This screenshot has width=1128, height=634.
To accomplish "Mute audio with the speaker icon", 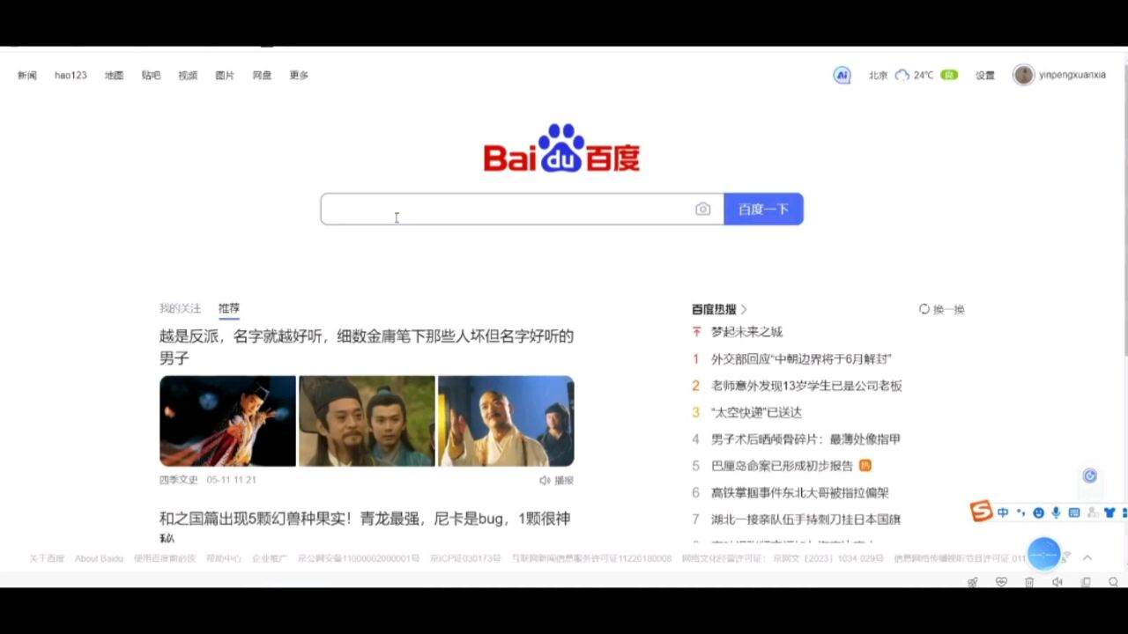I will pyautogui.click(x=1057, y=582).
